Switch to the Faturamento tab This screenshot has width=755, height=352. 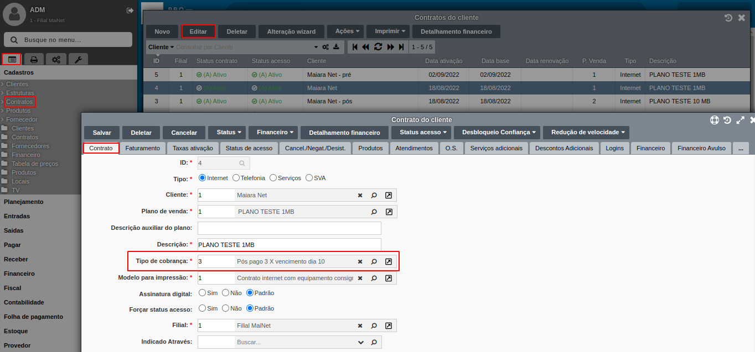pyautogui.click(x=142, y=148)
